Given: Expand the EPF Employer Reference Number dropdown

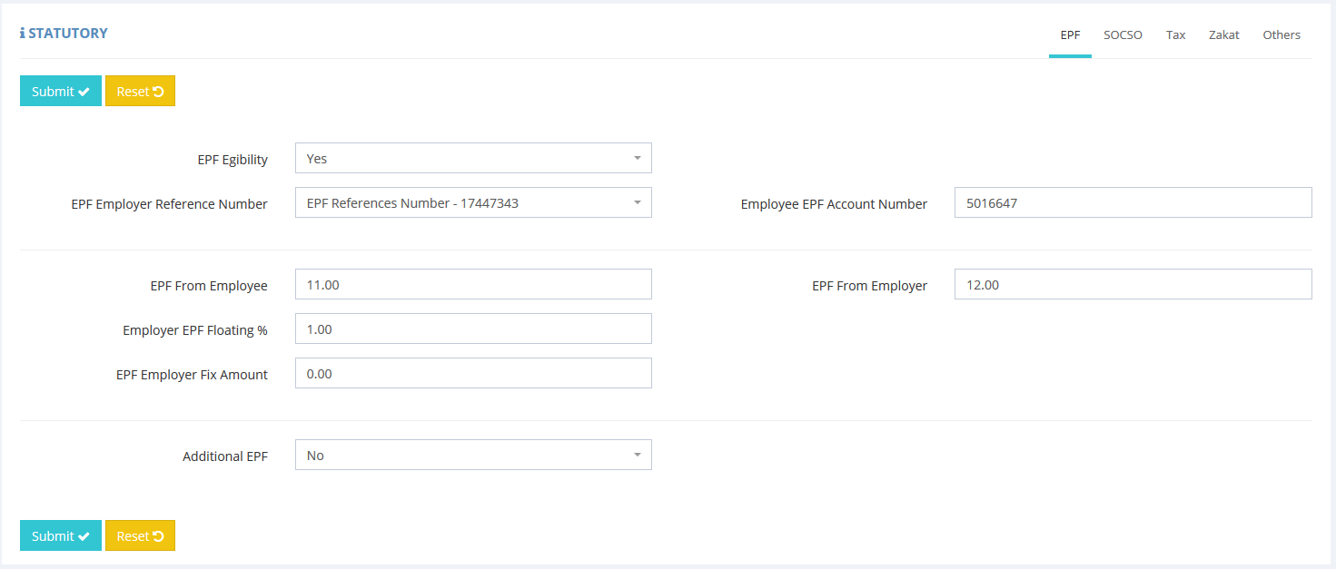Looking at the screenshot, I should click(472, 203).
